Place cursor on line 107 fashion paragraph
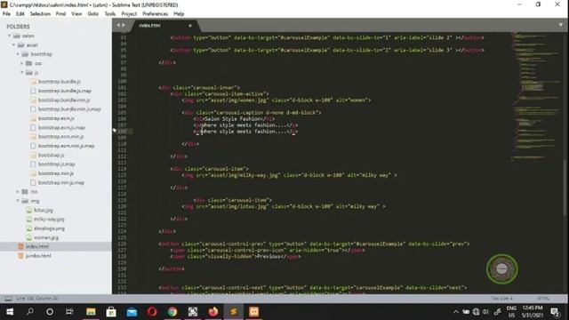Image resolution: width=569 pixels, height=320 pixels. point(245,125)
